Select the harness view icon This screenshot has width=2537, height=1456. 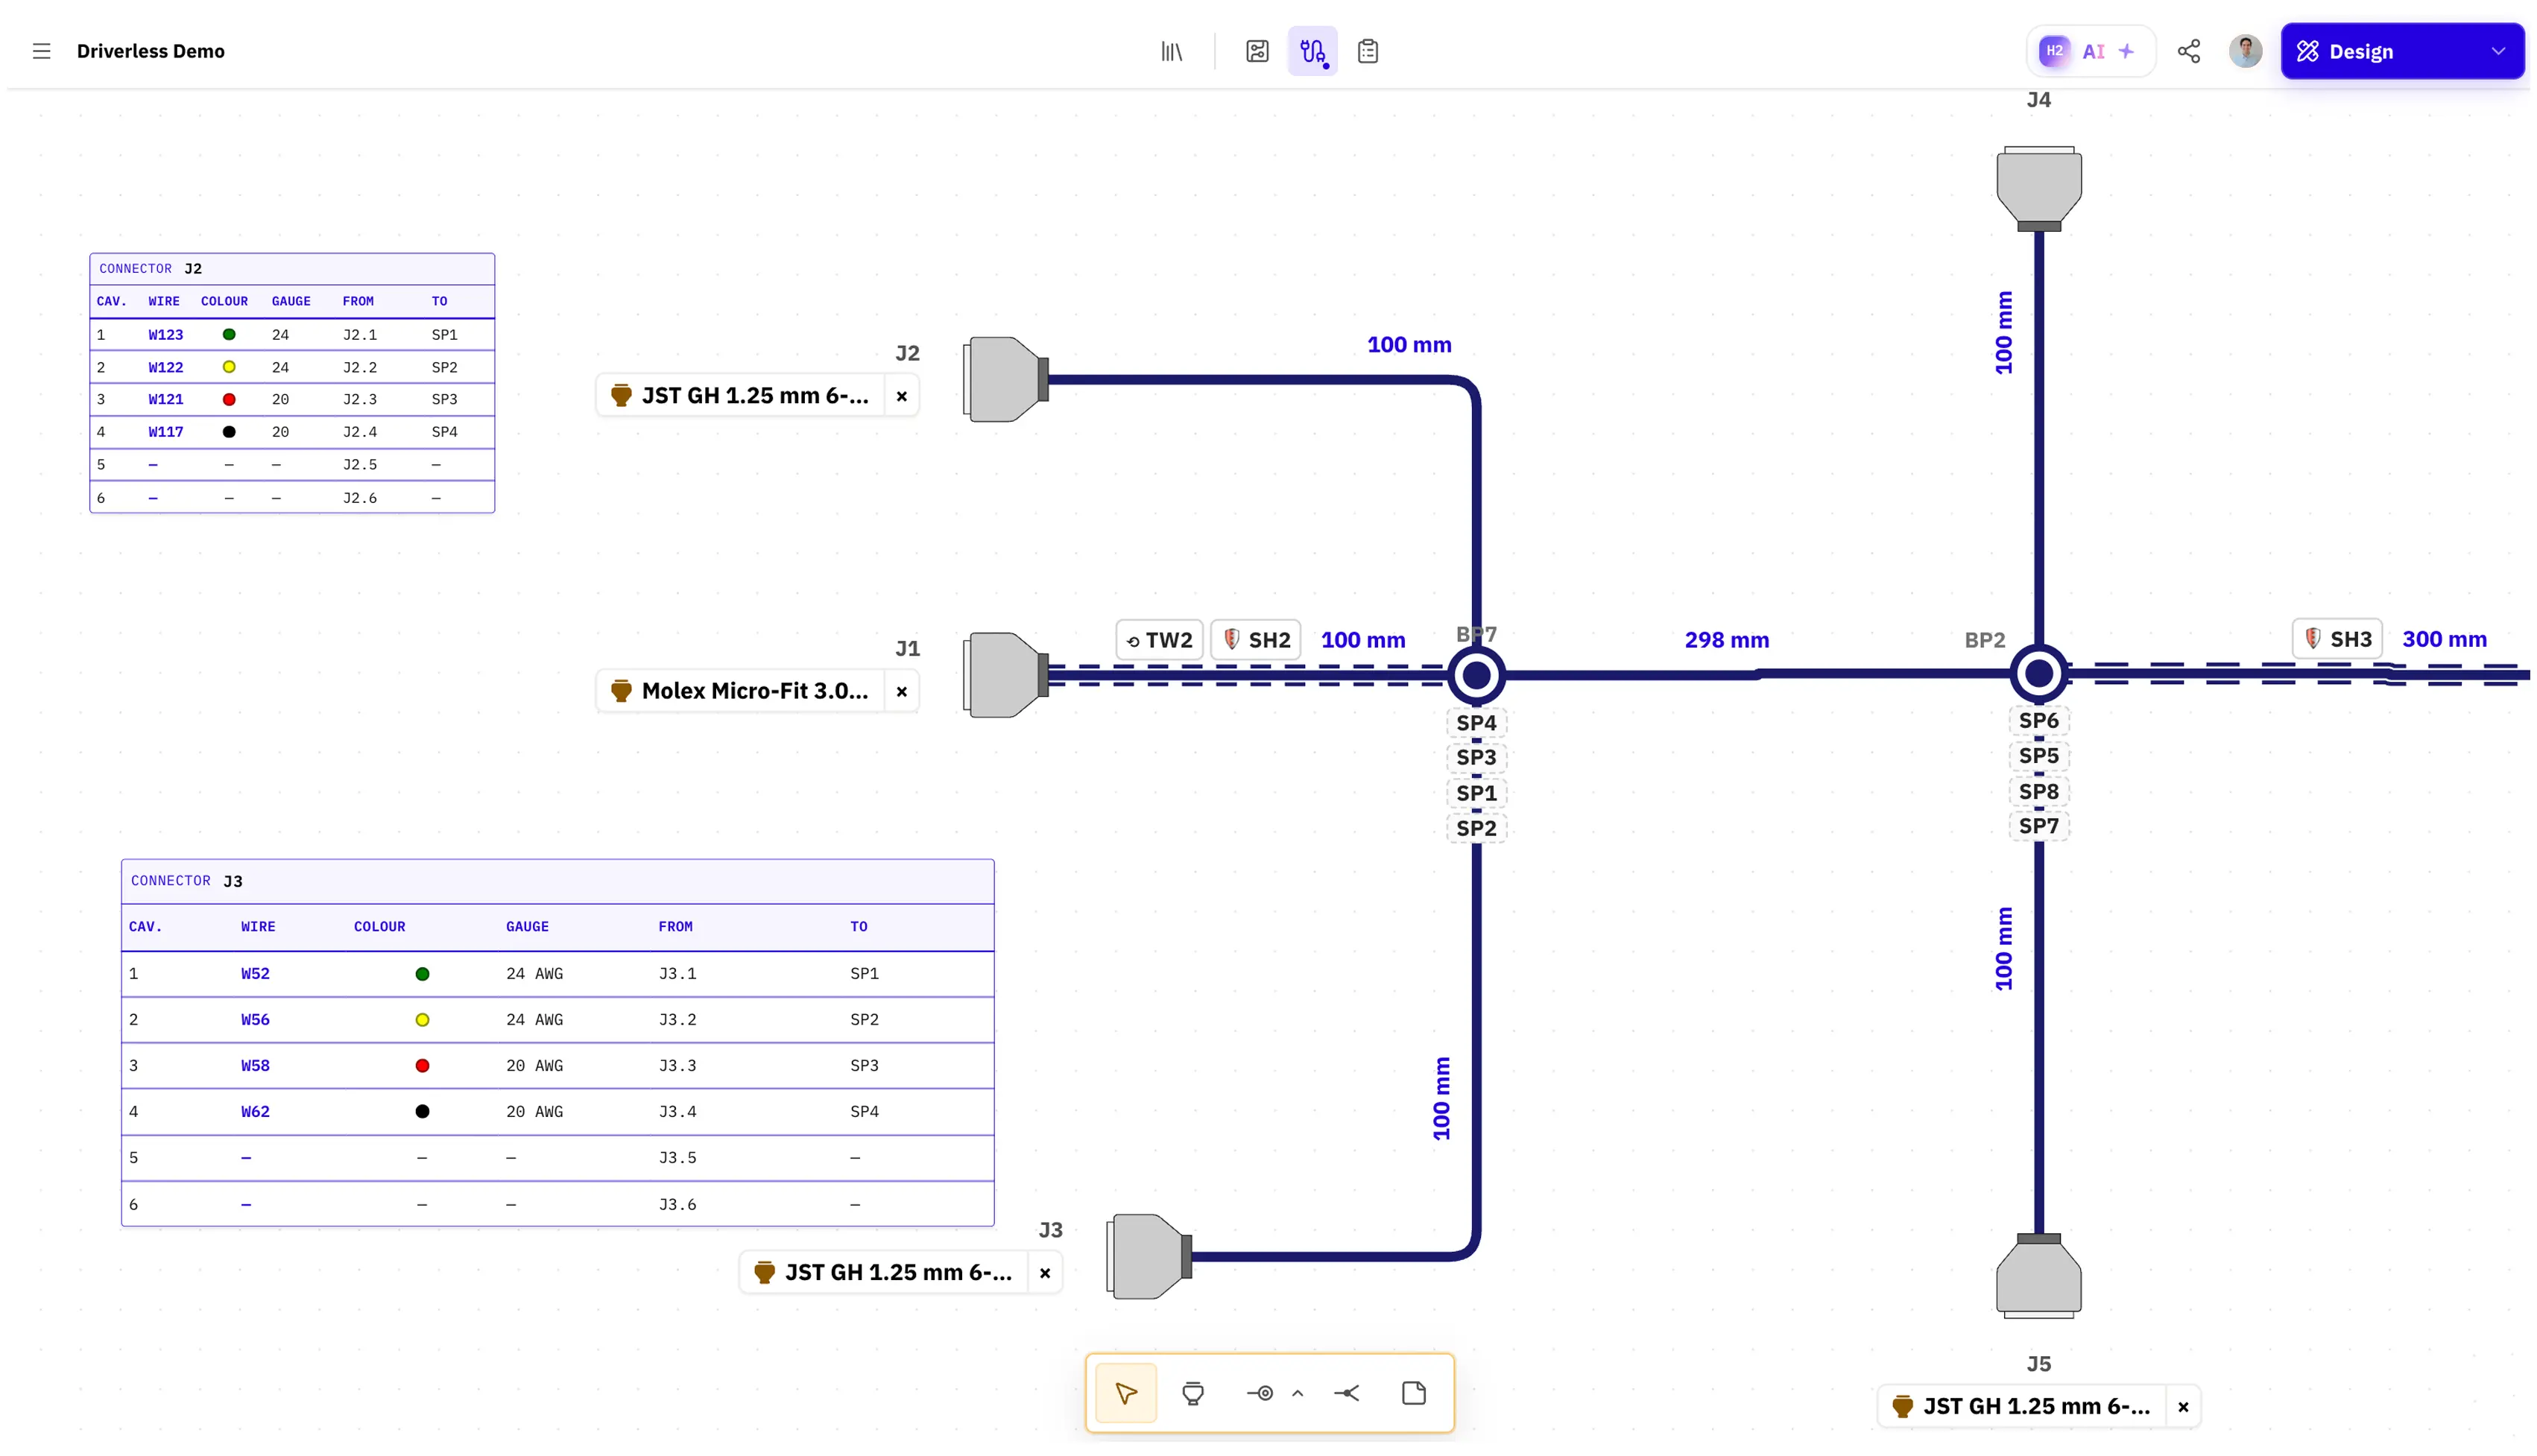tap(1312, 51)
